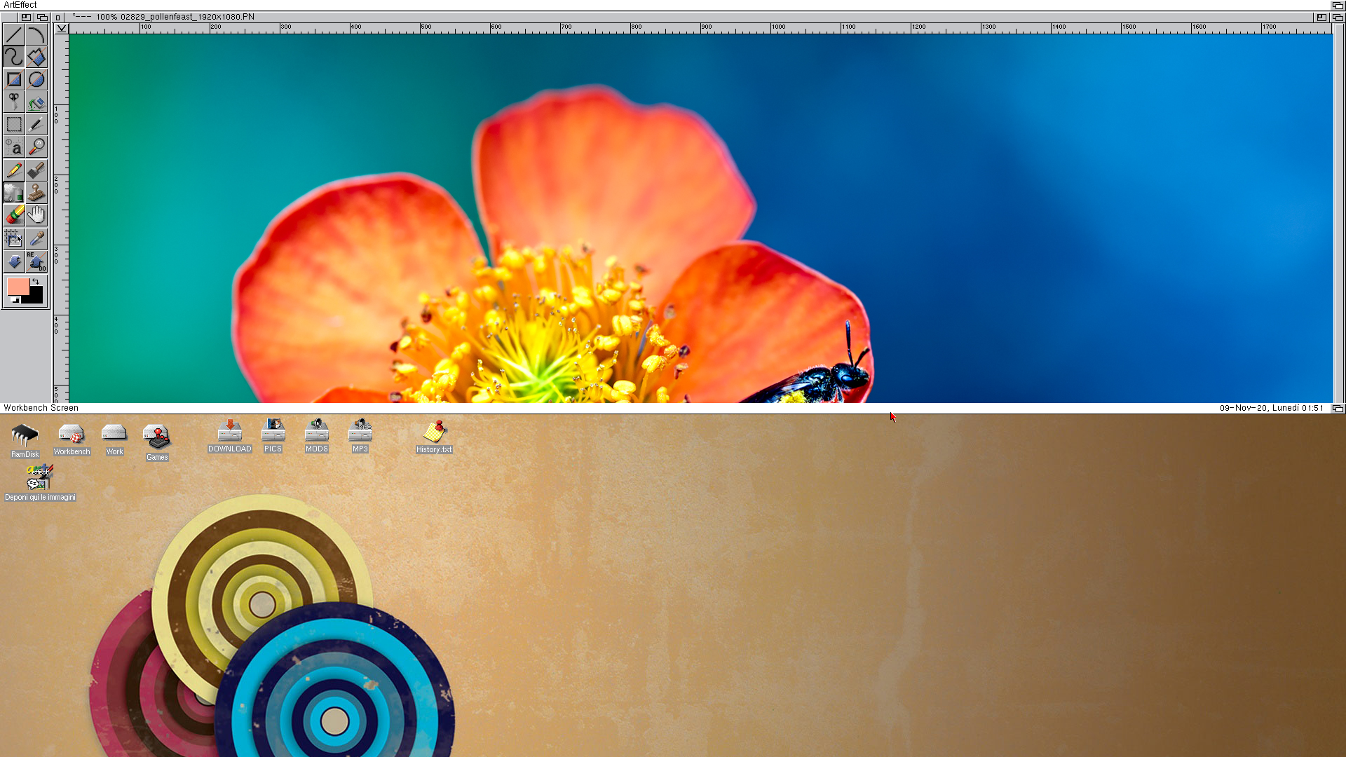Select the Curve arc tool
The width and height of the screenshot is (1346, 757).
coord(36,34)
